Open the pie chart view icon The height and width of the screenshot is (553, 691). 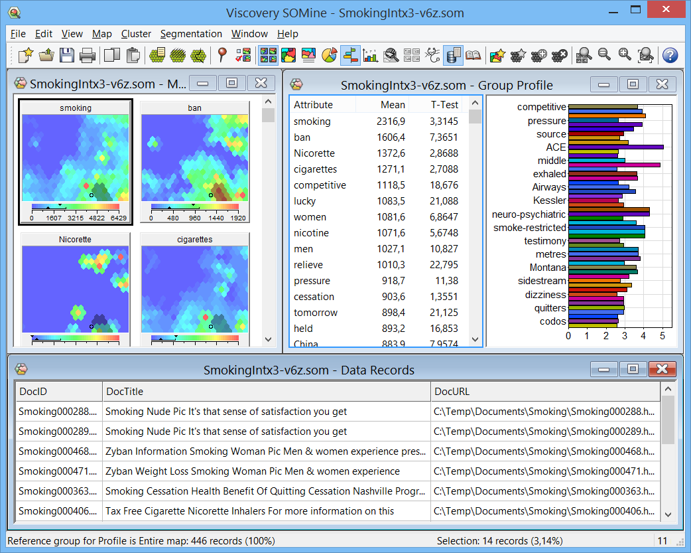pos(330,55)
